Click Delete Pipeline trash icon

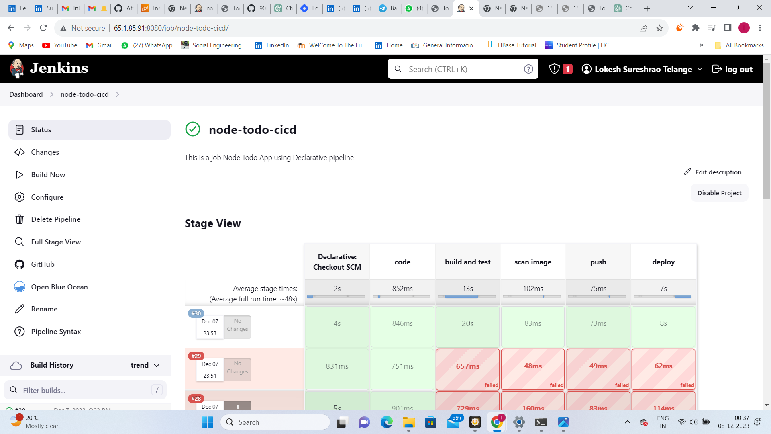19,219
